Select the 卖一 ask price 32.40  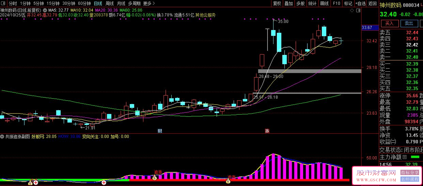point(412,57)
